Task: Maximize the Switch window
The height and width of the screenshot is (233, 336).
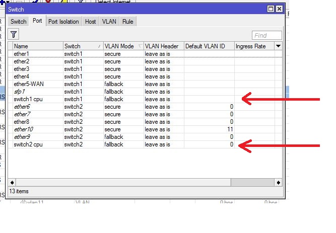Action: coord(271,9)
